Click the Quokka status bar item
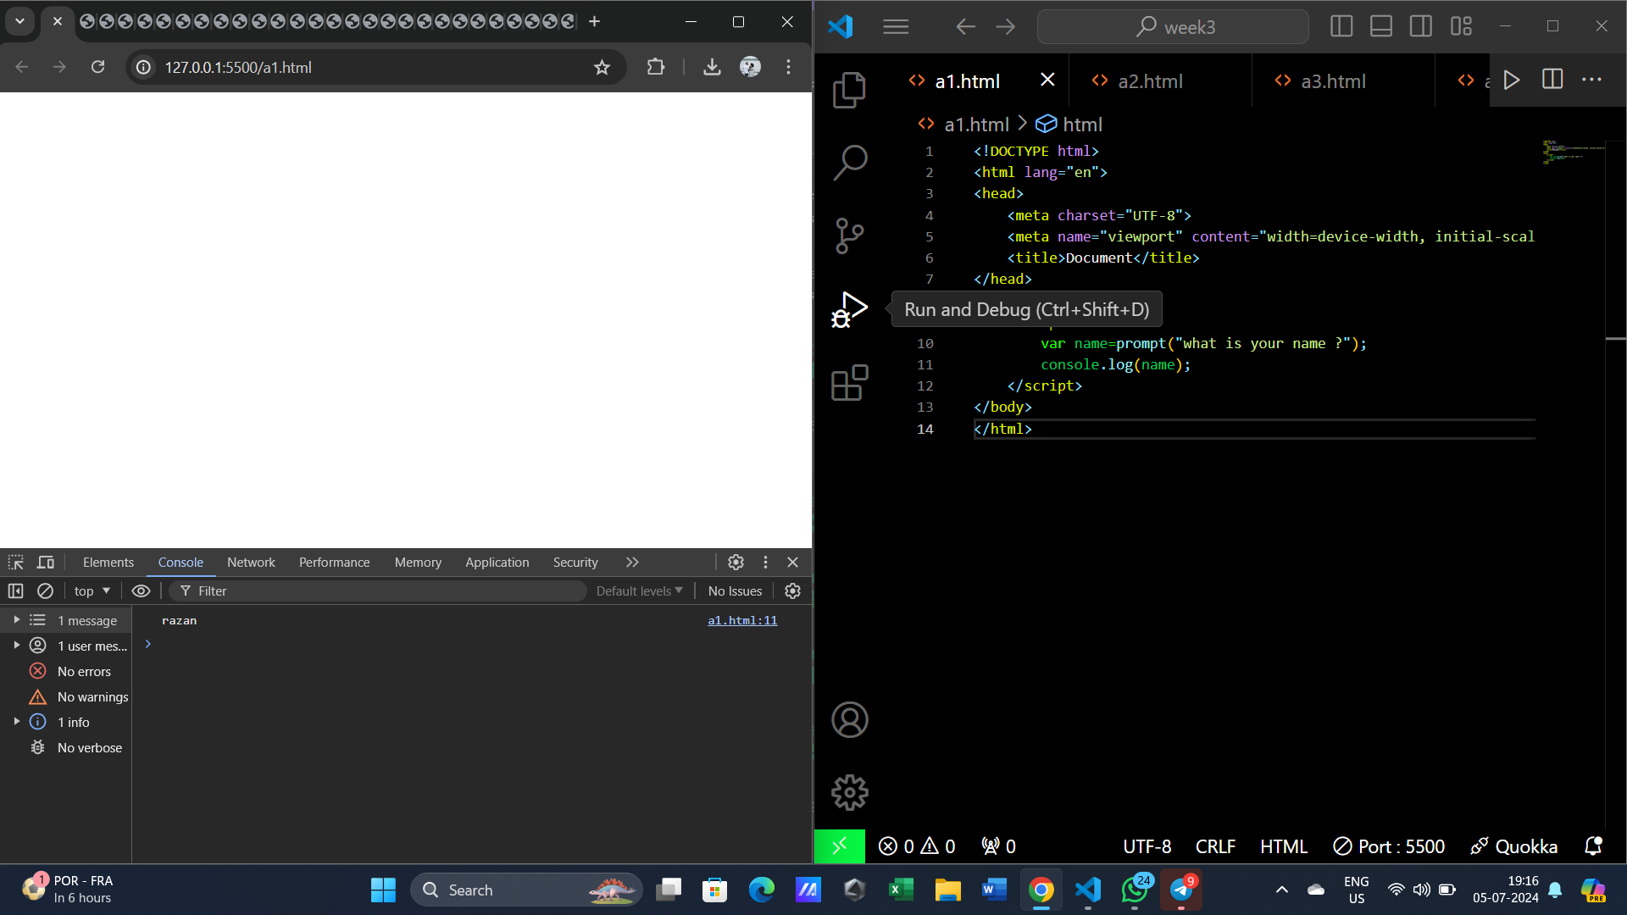The width and height of the screenshot is (1627, 915). (1514, 846)
